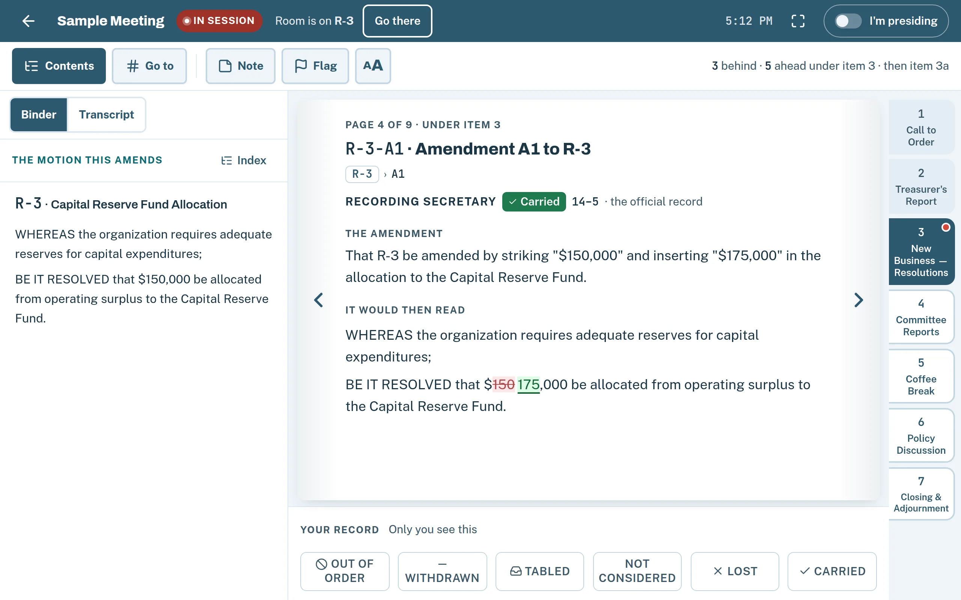Screen dimensions: 961x600
Task: Click the struck-through 150 red text
Action: 503,384
